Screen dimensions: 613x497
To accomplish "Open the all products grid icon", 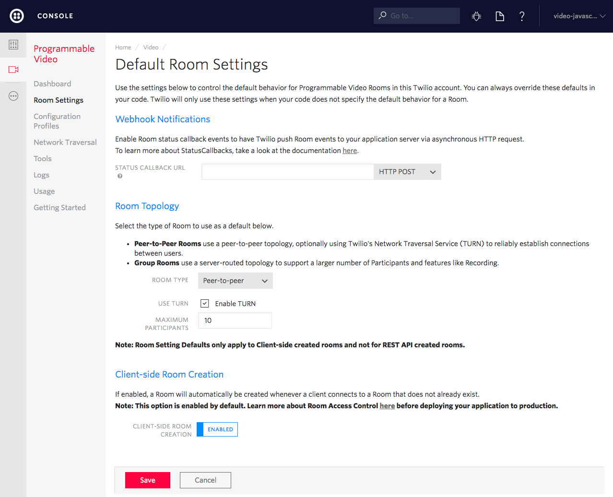I will tap(13, 45).
